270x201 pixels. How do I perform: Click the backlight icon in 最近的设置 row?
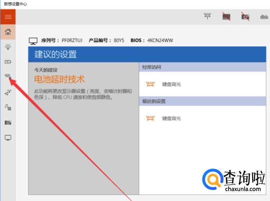pos(150,118)
